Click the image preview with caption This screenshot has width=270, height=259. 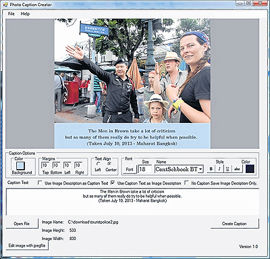coord(132,84)
